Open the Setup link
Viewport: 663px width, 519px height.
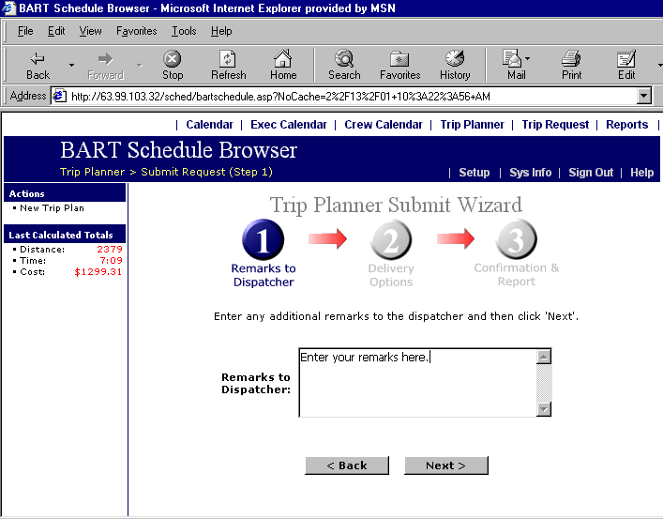click(474, 173)
